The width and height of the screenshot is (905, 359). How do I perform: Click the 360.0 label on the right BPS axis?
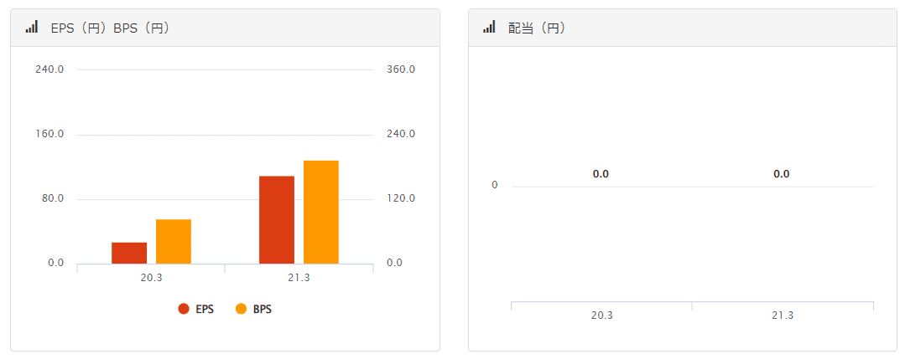[400, 69]
